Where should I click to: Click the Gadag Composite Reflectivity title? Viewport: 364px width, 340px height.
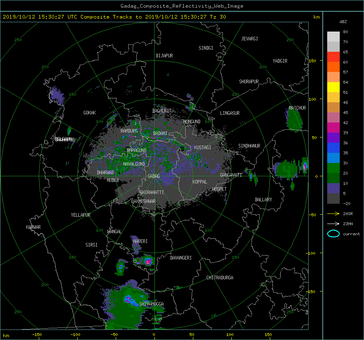182,6
